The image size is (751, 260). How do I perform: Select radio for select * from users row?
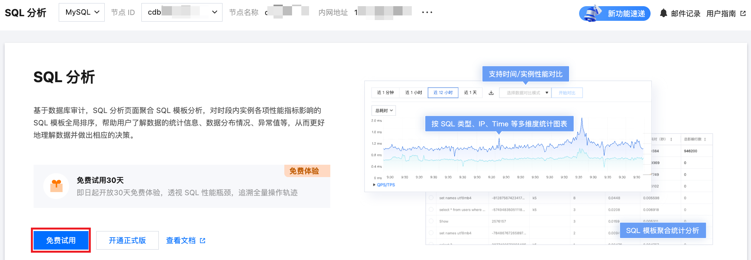(431, 210)
